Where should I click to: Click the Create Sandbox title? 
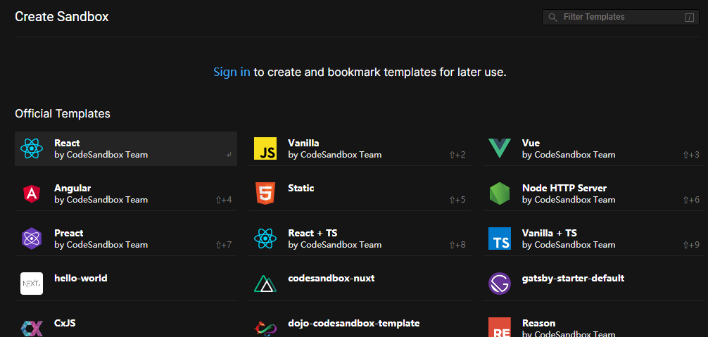coord(62,17)
